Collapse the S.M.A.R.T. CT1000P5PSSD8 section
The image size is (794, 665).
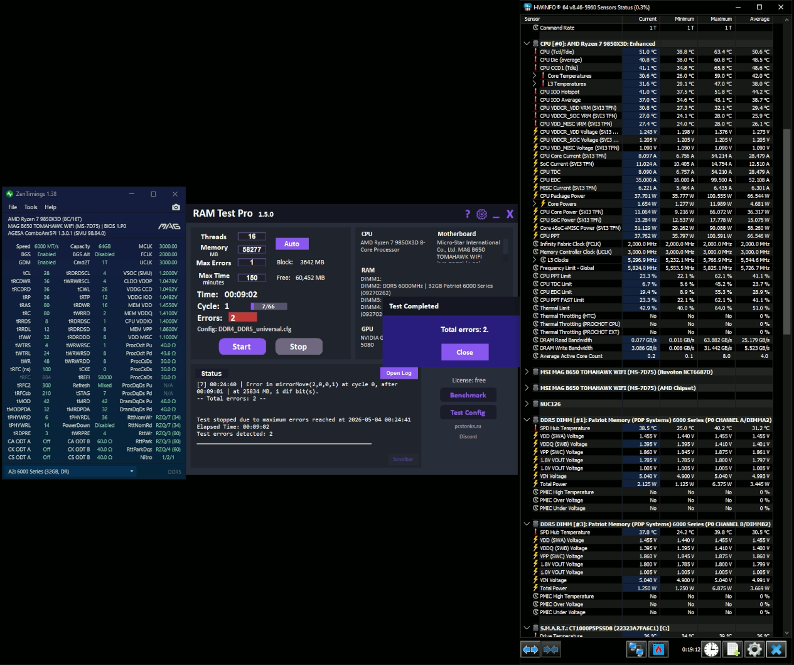(527, 627)
